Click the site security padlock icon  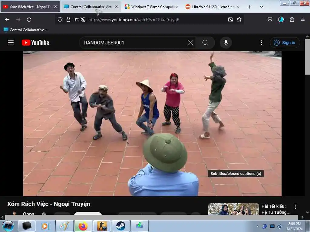(x=68, y=19)
